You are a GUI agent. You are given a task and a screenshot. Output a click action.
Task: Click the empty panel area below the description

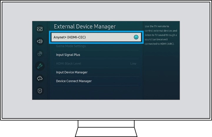click(161, 74)
